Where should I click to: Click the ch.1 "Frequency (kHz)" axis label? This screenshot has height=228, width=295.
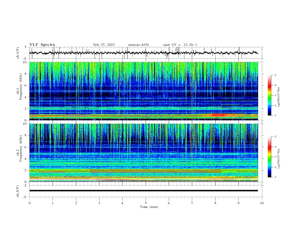coord(21,86)
